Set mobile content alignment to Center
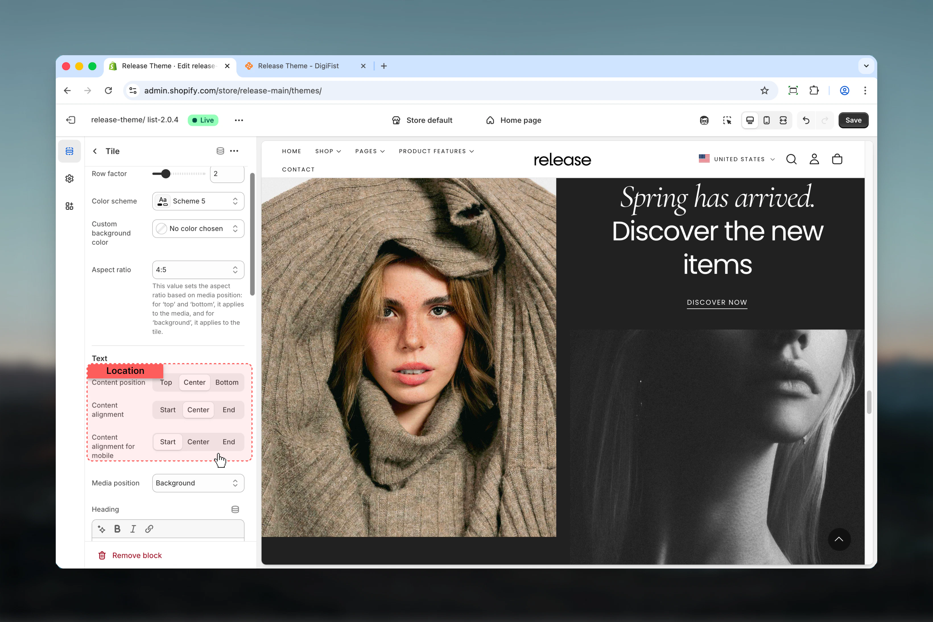This screenshot has width=933, height=622. click(198, 442)
